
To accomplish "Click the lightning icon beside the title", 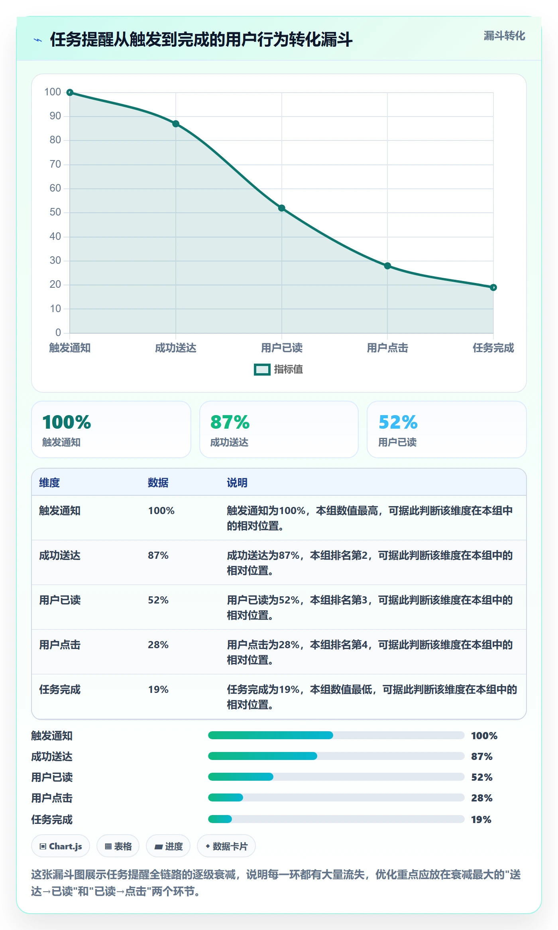I will [x=38, y=40].
